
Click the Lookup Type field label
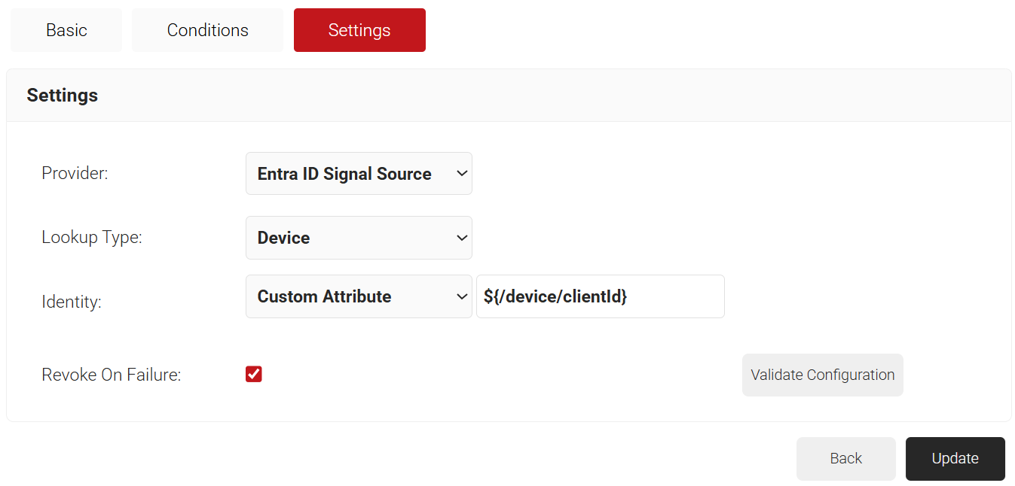click(x=92, y=238)
